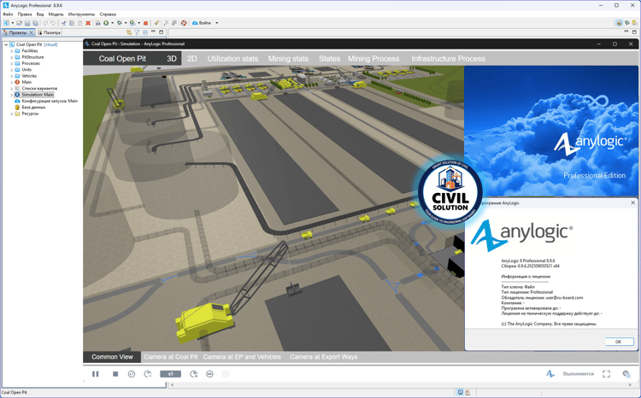Switch simulation to the 2D view tab
641x398 pixels.
(191, 58)
